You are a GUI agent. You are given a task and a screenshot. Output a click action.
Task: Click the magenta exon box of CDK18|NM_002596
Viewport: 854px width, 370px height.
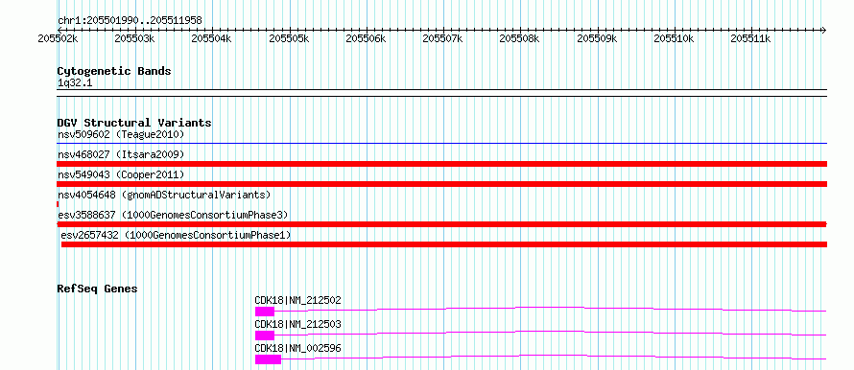coord(268,359)
